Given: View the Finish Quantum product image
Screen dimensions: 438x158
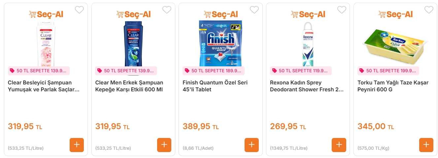Looking at the screenshot, I should pos(220,43).
